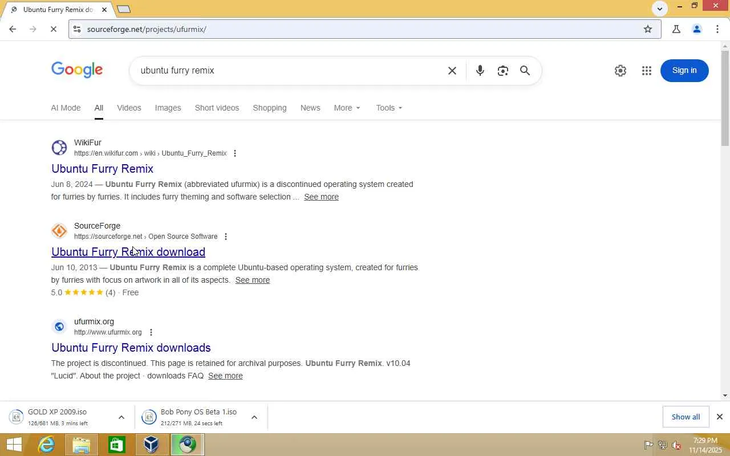Switch to AI Mode
The image size is (730, 456).
tap(66, 108)
